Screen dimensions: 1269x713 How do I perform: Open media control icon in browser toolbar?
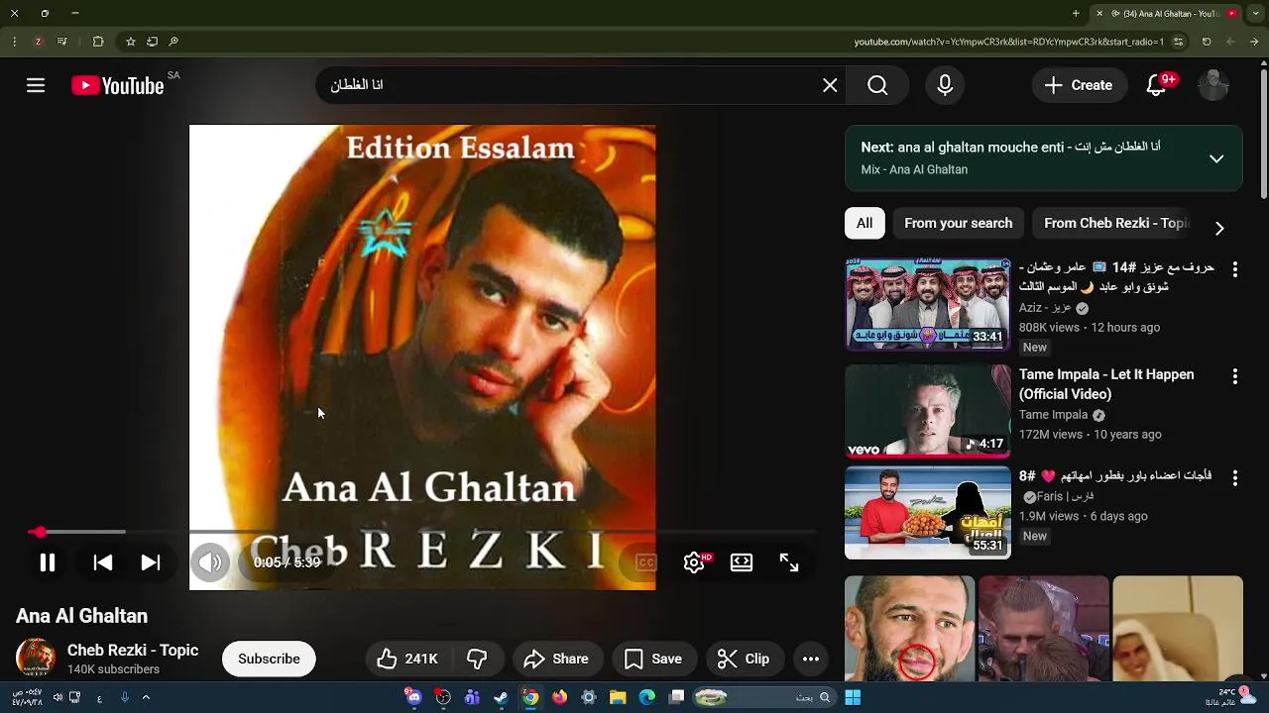tap(61, 42)
